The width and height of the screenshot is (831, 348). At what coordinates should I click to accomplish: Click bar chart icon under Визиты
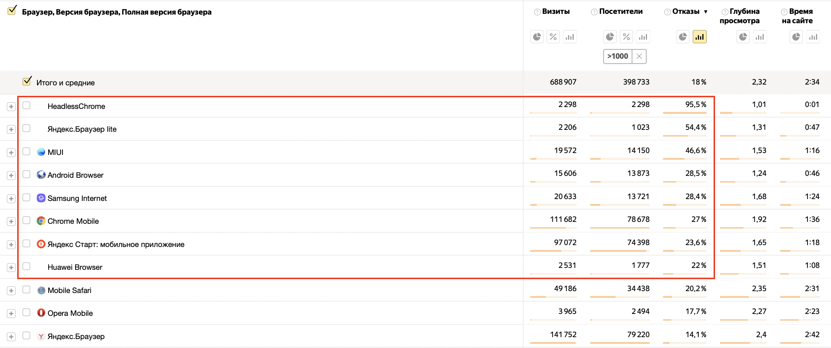(570, 37)
